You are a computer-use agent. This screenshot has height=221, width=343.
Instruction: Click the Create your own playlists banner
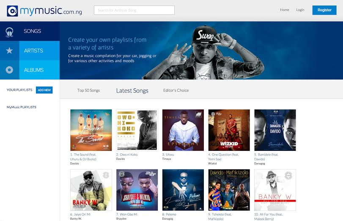pyautogui.click(x=201, y=51)
